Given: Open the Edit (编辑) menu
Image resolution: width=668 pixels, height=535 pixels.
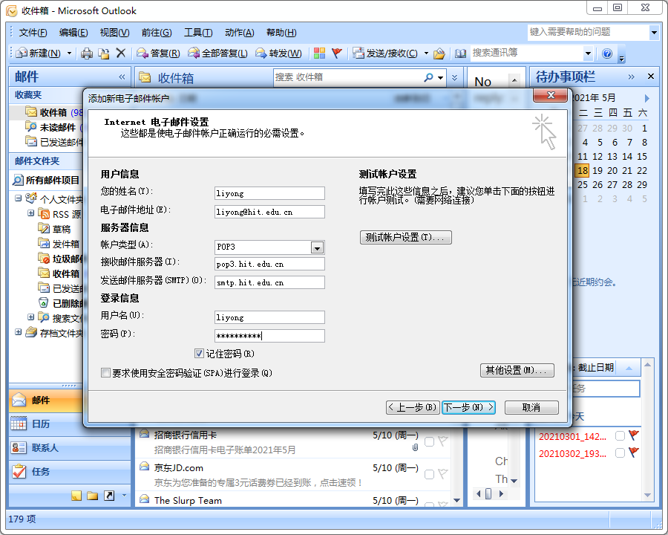Looking at the screenshot, I should 73,33.
